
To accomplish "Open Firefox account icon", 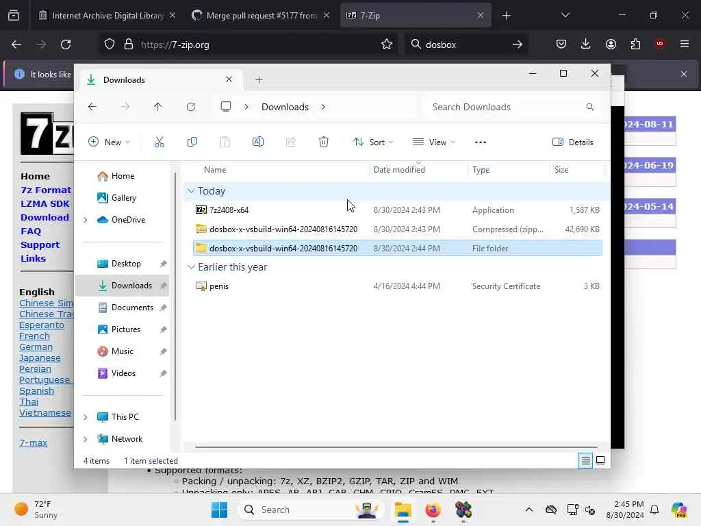I will 611,45.
